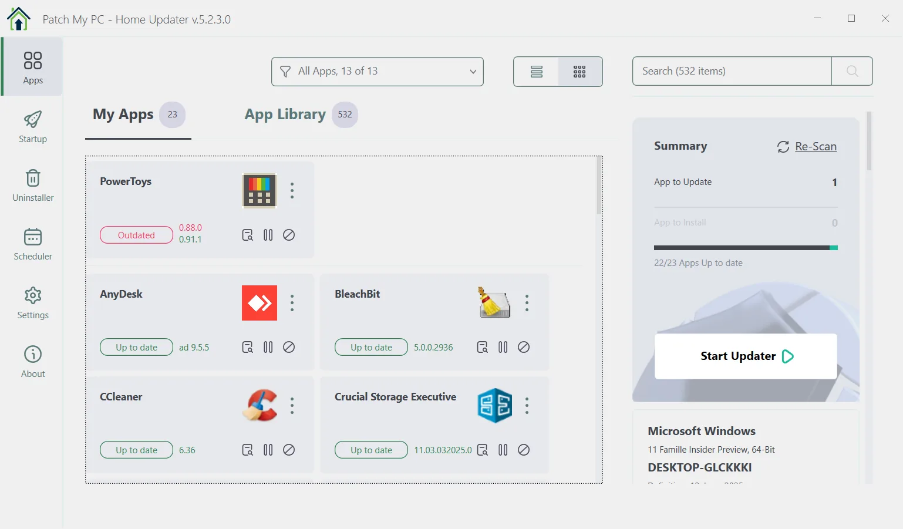The image size is (903, 529).
Task: Select the My Apps tab
Action: pyautogui.click(x=123, y=114)
